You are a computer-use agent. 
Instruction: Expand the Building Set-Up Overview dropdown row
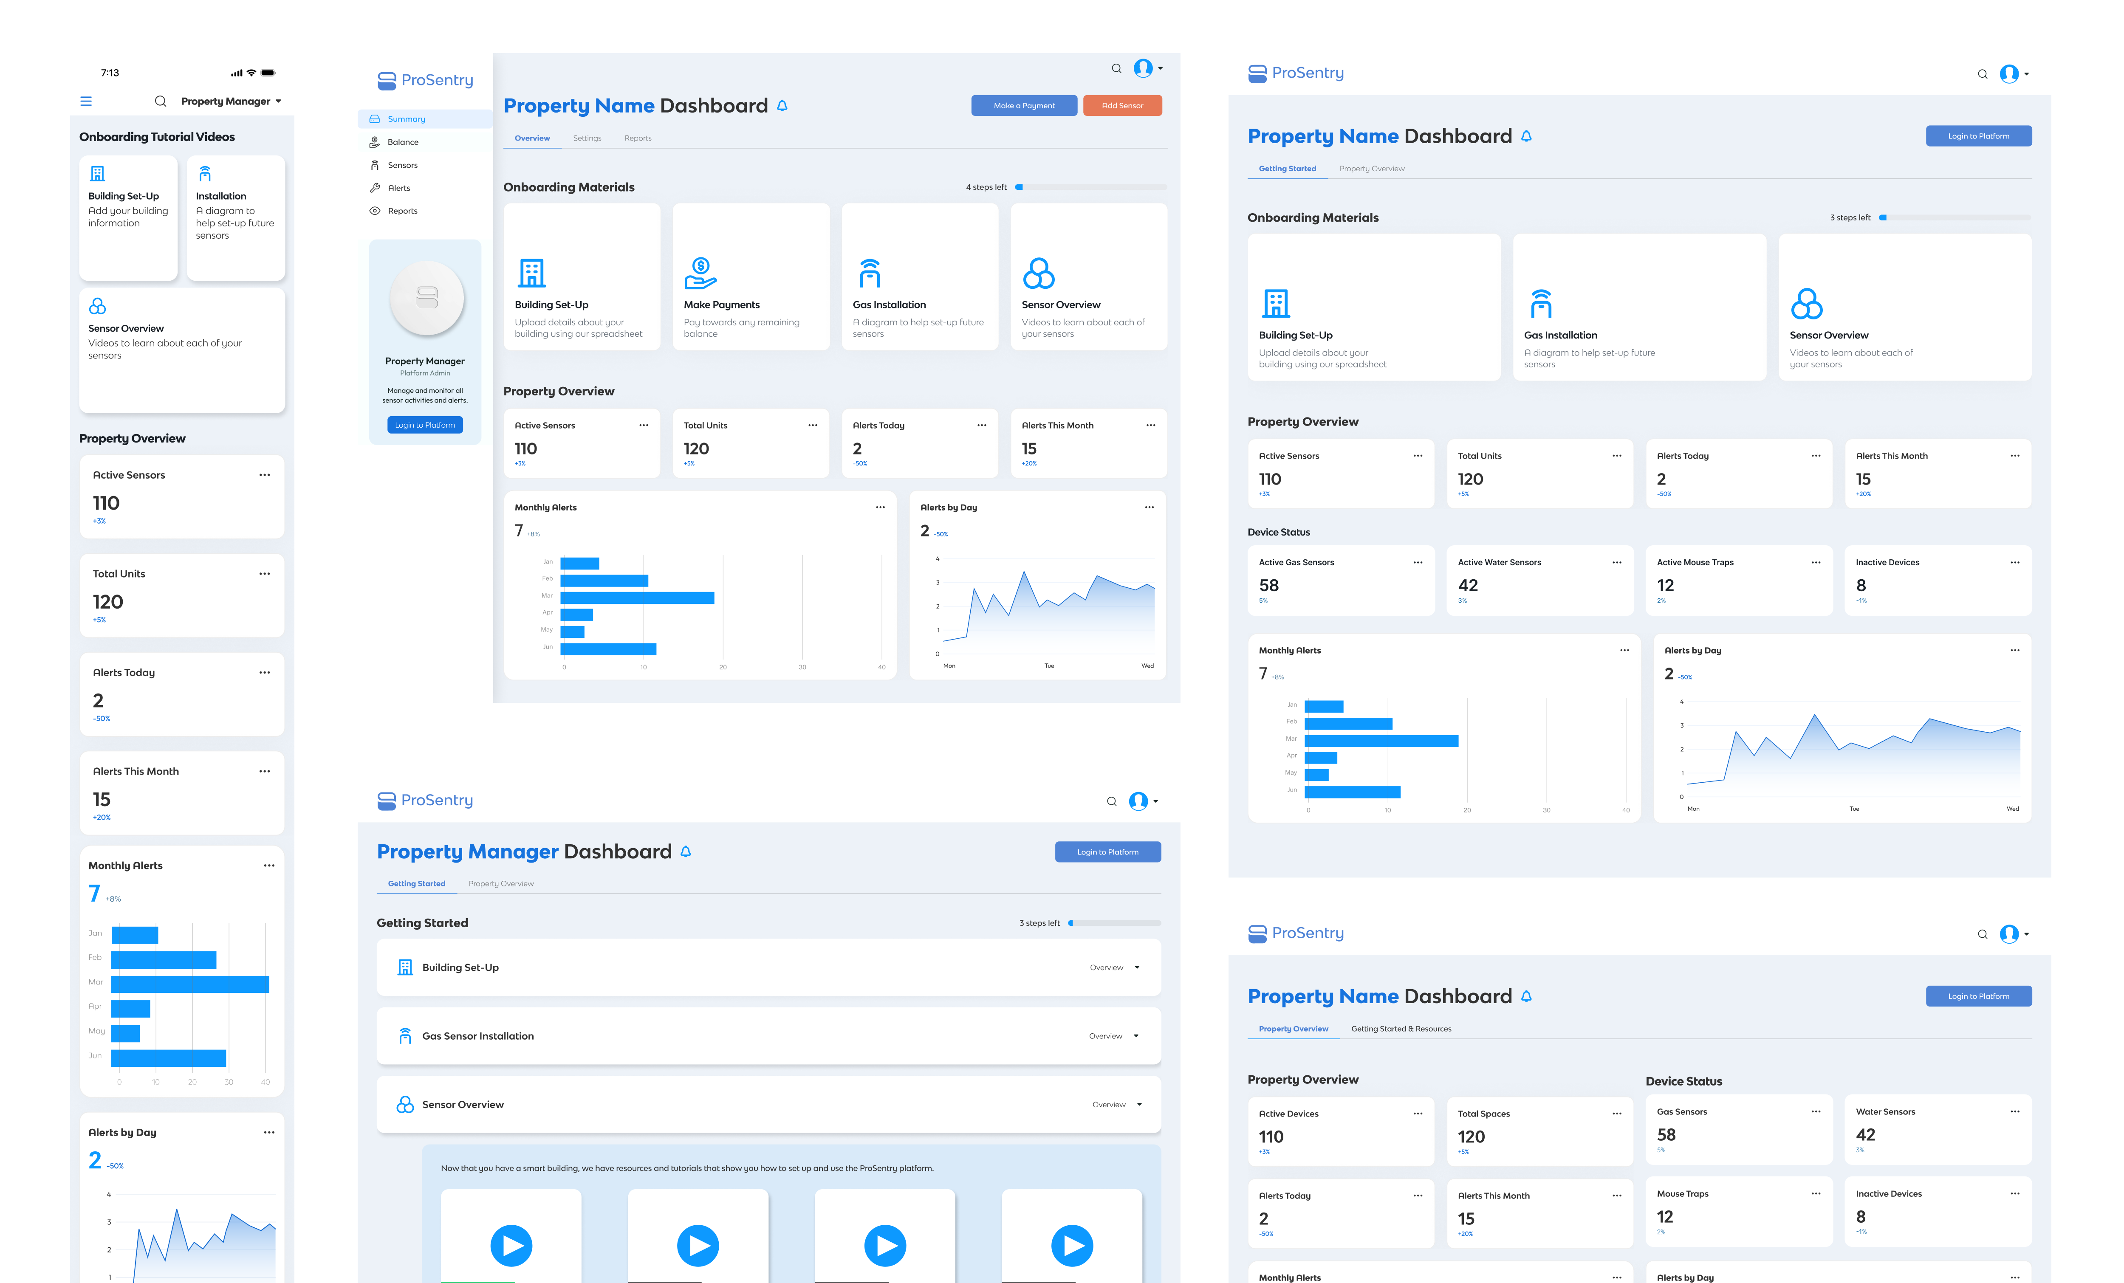pyautogui.click(x=1116, y=967)
